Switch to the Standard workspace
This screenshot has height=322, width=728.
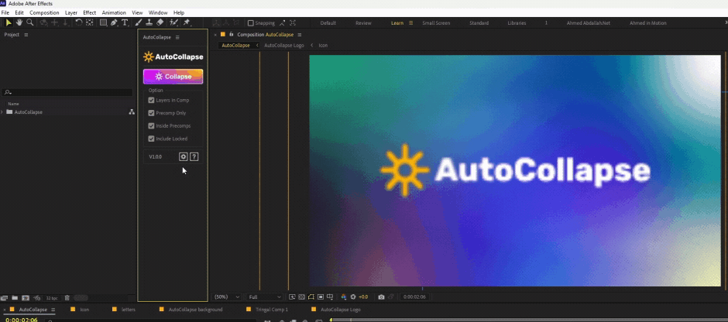point(479,22)
